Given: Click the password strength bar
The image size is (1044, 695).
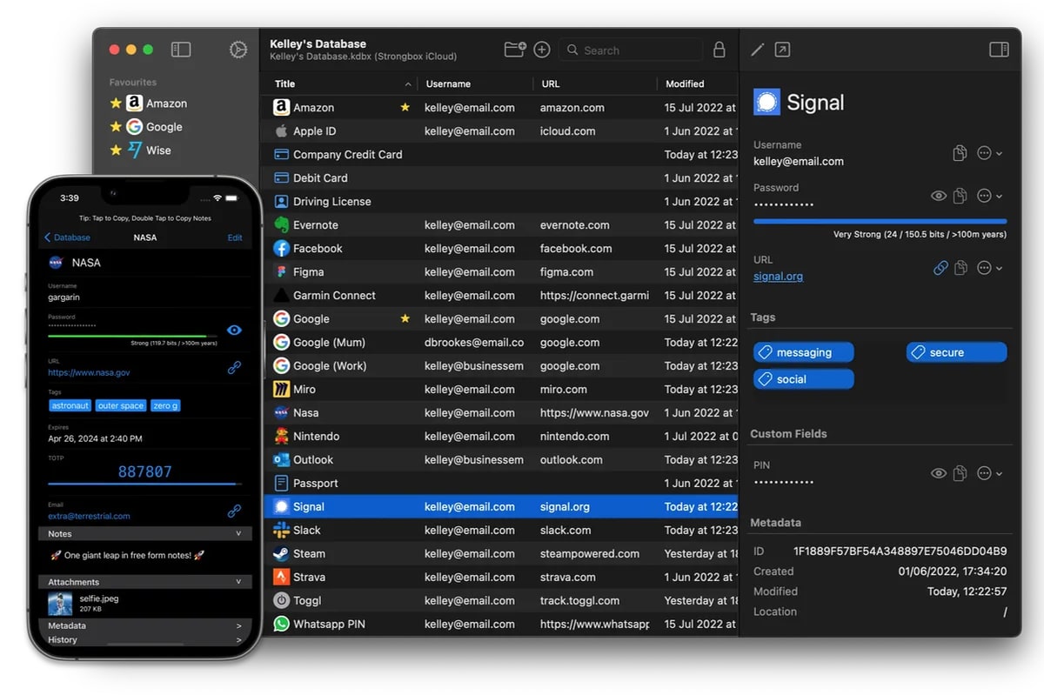Looking at the screenshot, I should click(879, 219).
